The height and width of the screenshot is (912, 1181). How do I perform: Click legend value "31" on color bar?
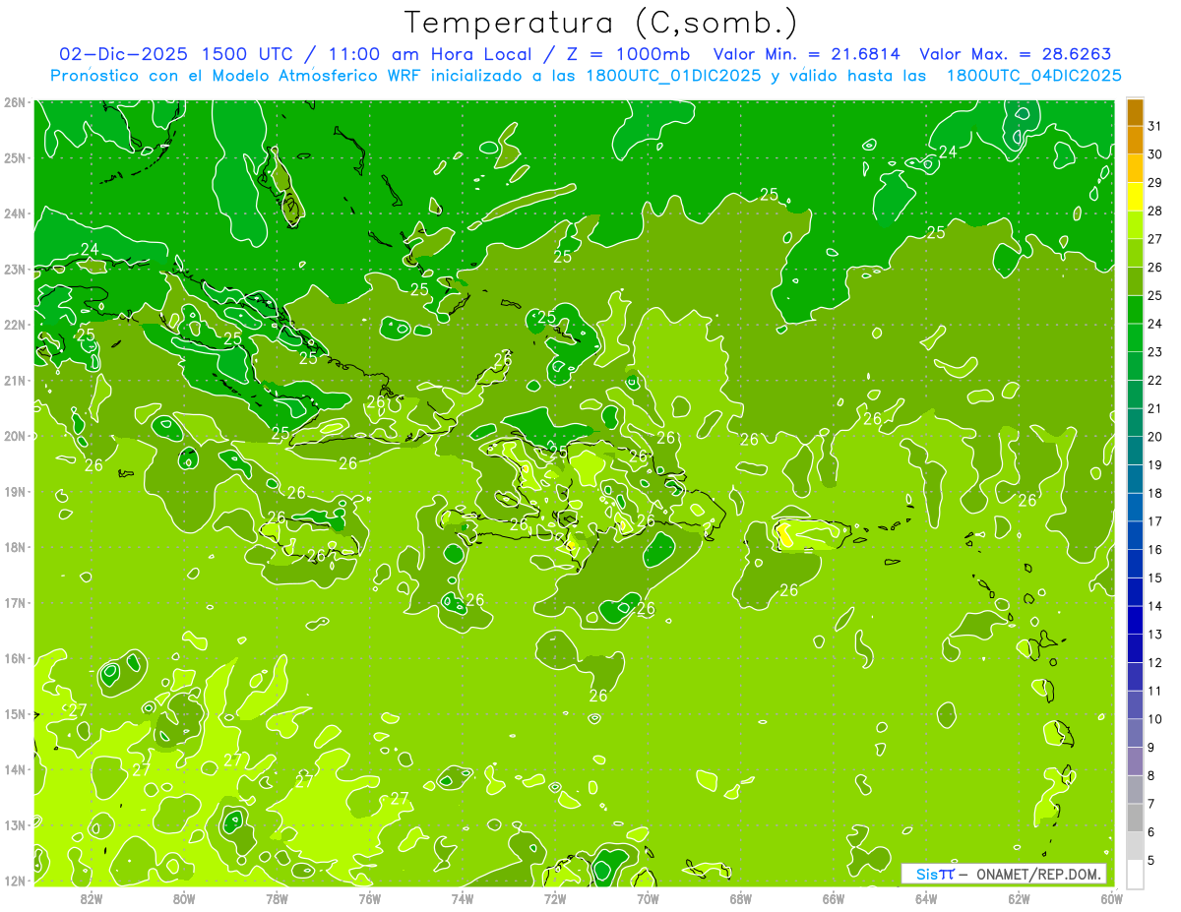(x=1154, y=126)
